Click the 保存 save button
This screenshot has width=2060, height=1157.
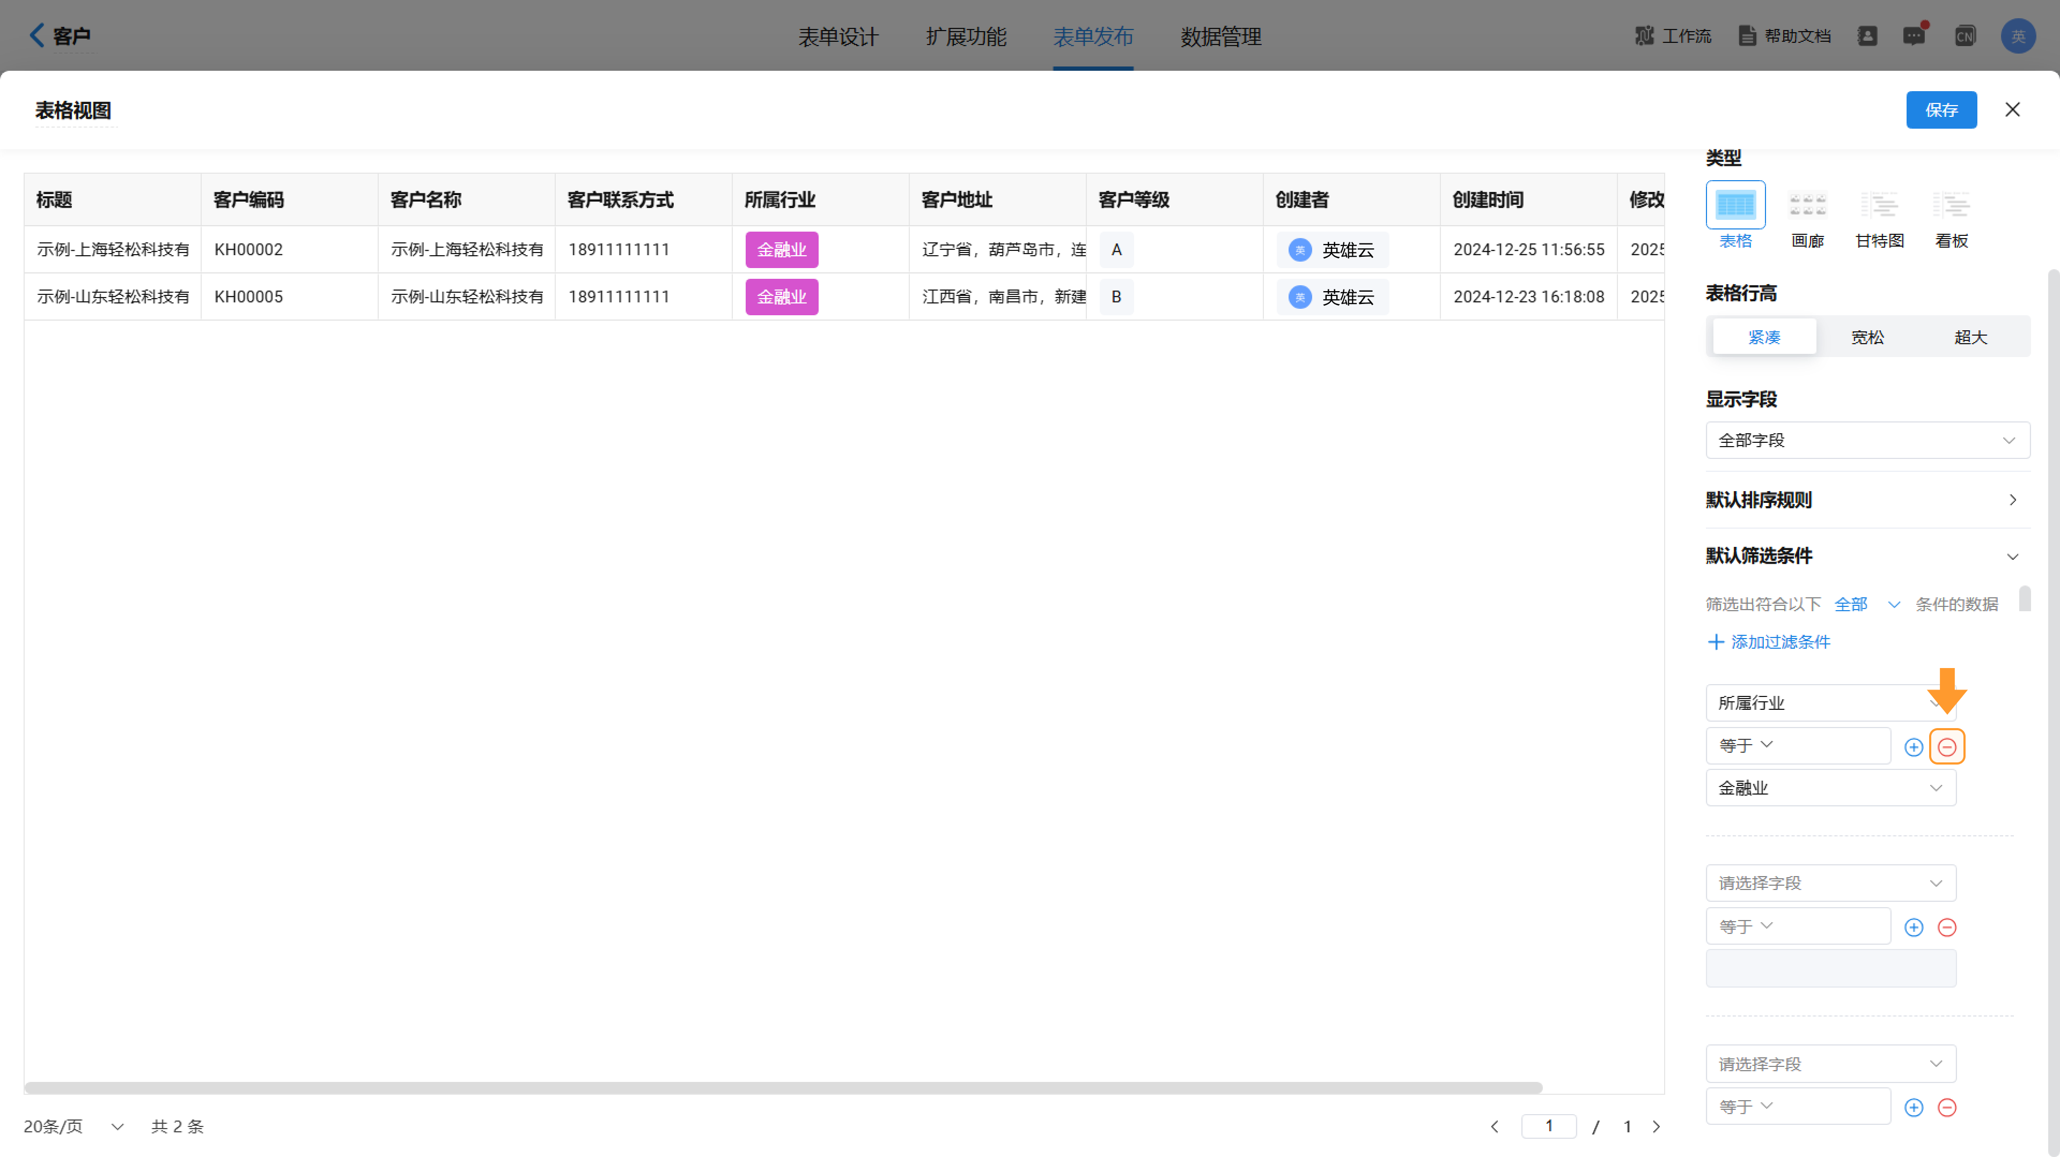[1941, 110]
